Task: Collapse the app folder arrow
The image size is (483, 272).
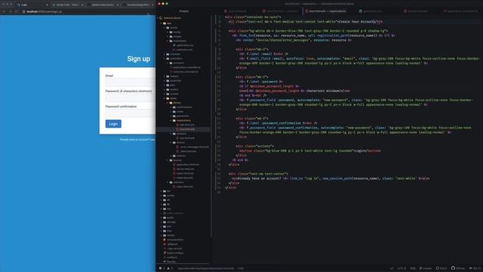Action: pos(161,23)
